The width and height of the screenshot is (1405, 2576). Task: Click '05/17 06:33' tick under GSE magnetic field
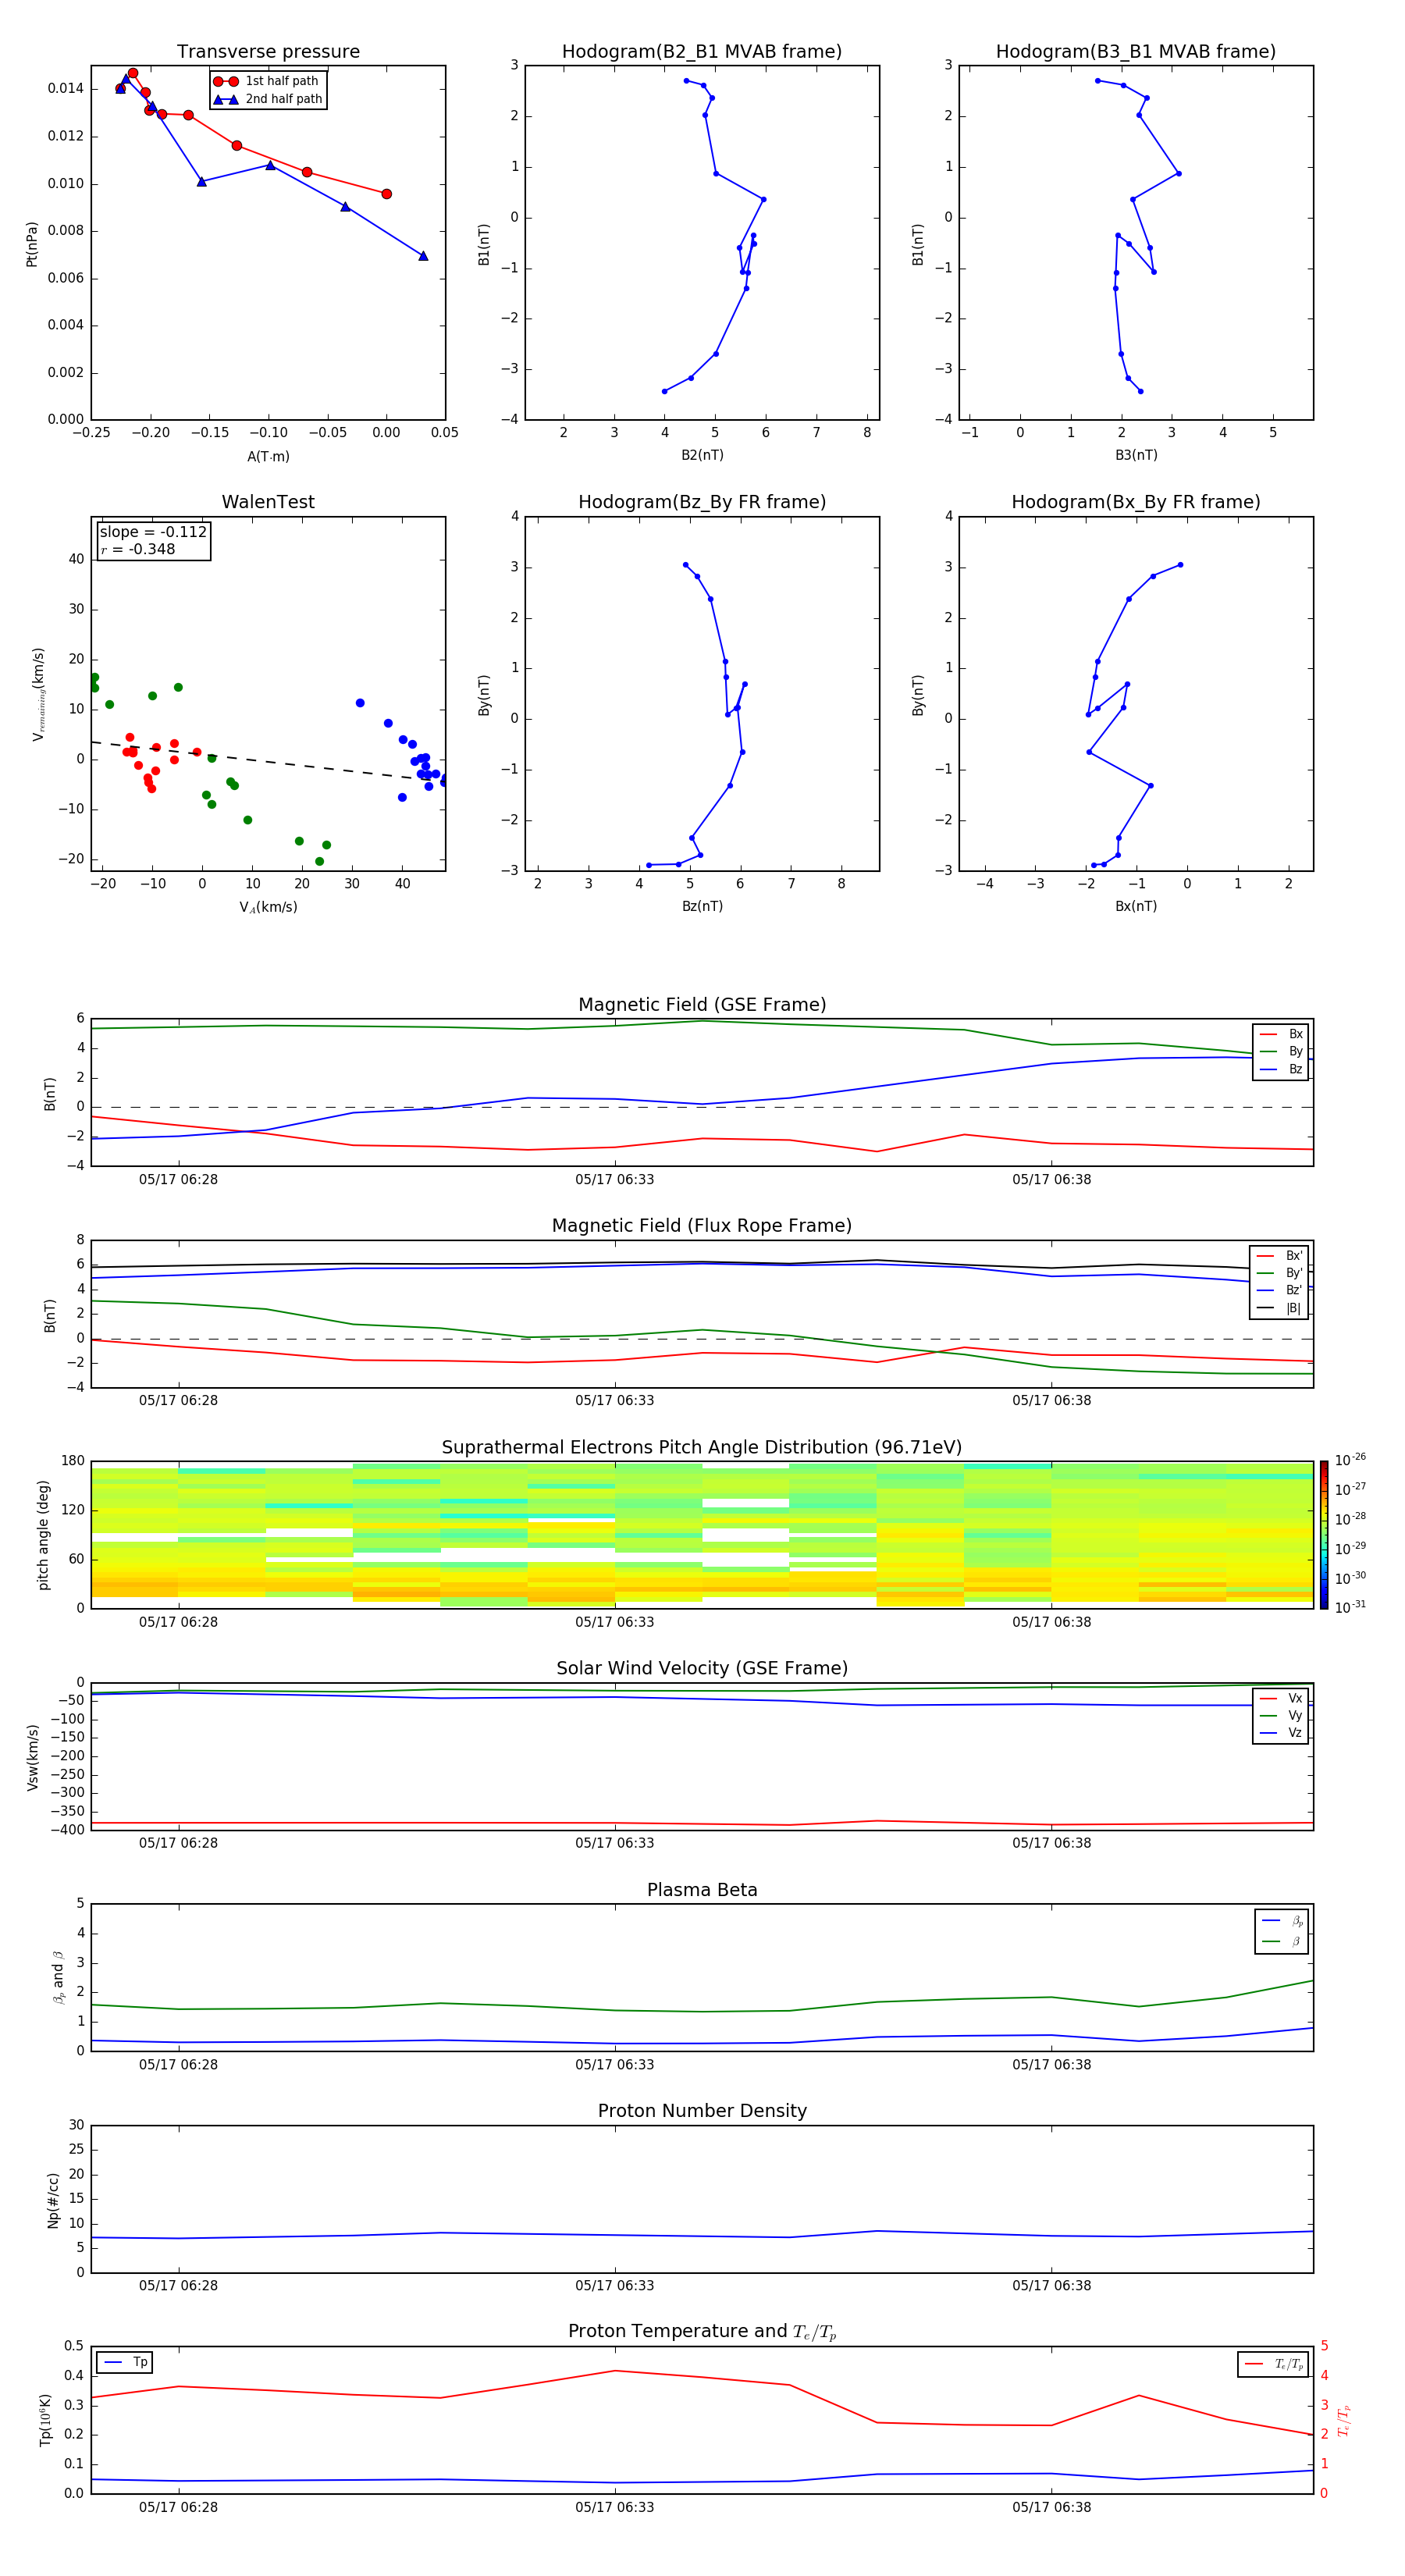pyautogui.click(x=614, y=1180)
